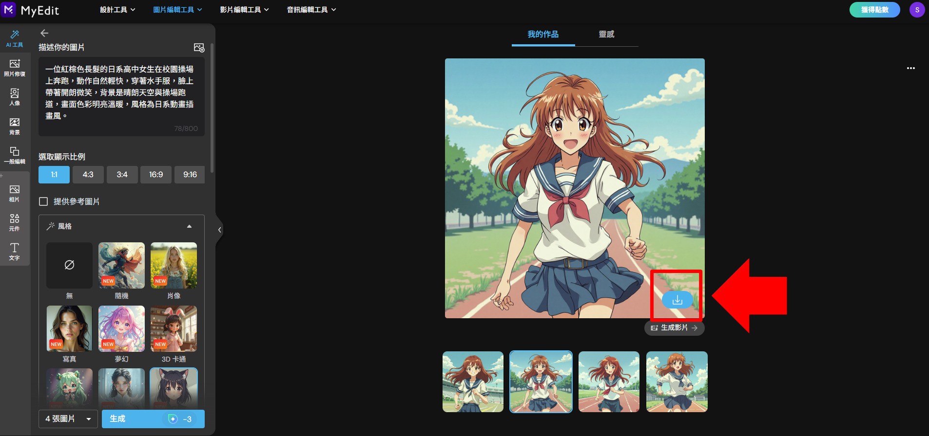Click the 獲得點數 button
This screenshot has width=929, height=436.
pos(874,10)
